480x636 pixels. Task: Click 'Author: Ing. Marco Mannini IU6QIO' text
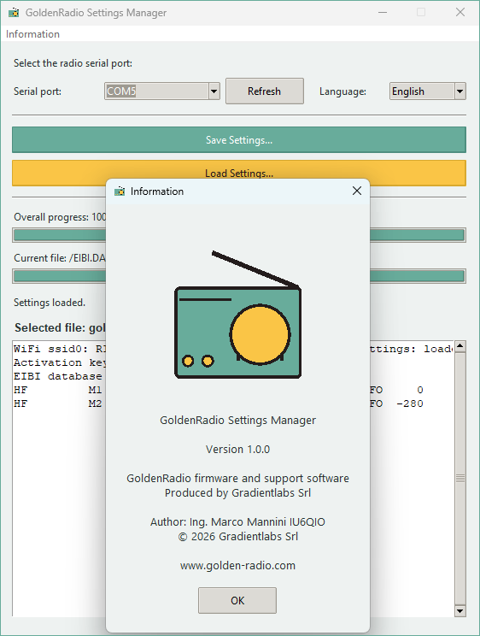(x=237, y=521)
